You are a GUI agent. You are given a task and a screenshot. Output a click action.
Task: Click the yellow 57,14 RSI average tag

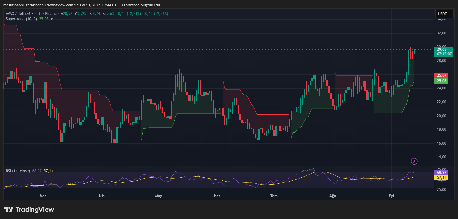pos(442,178)
